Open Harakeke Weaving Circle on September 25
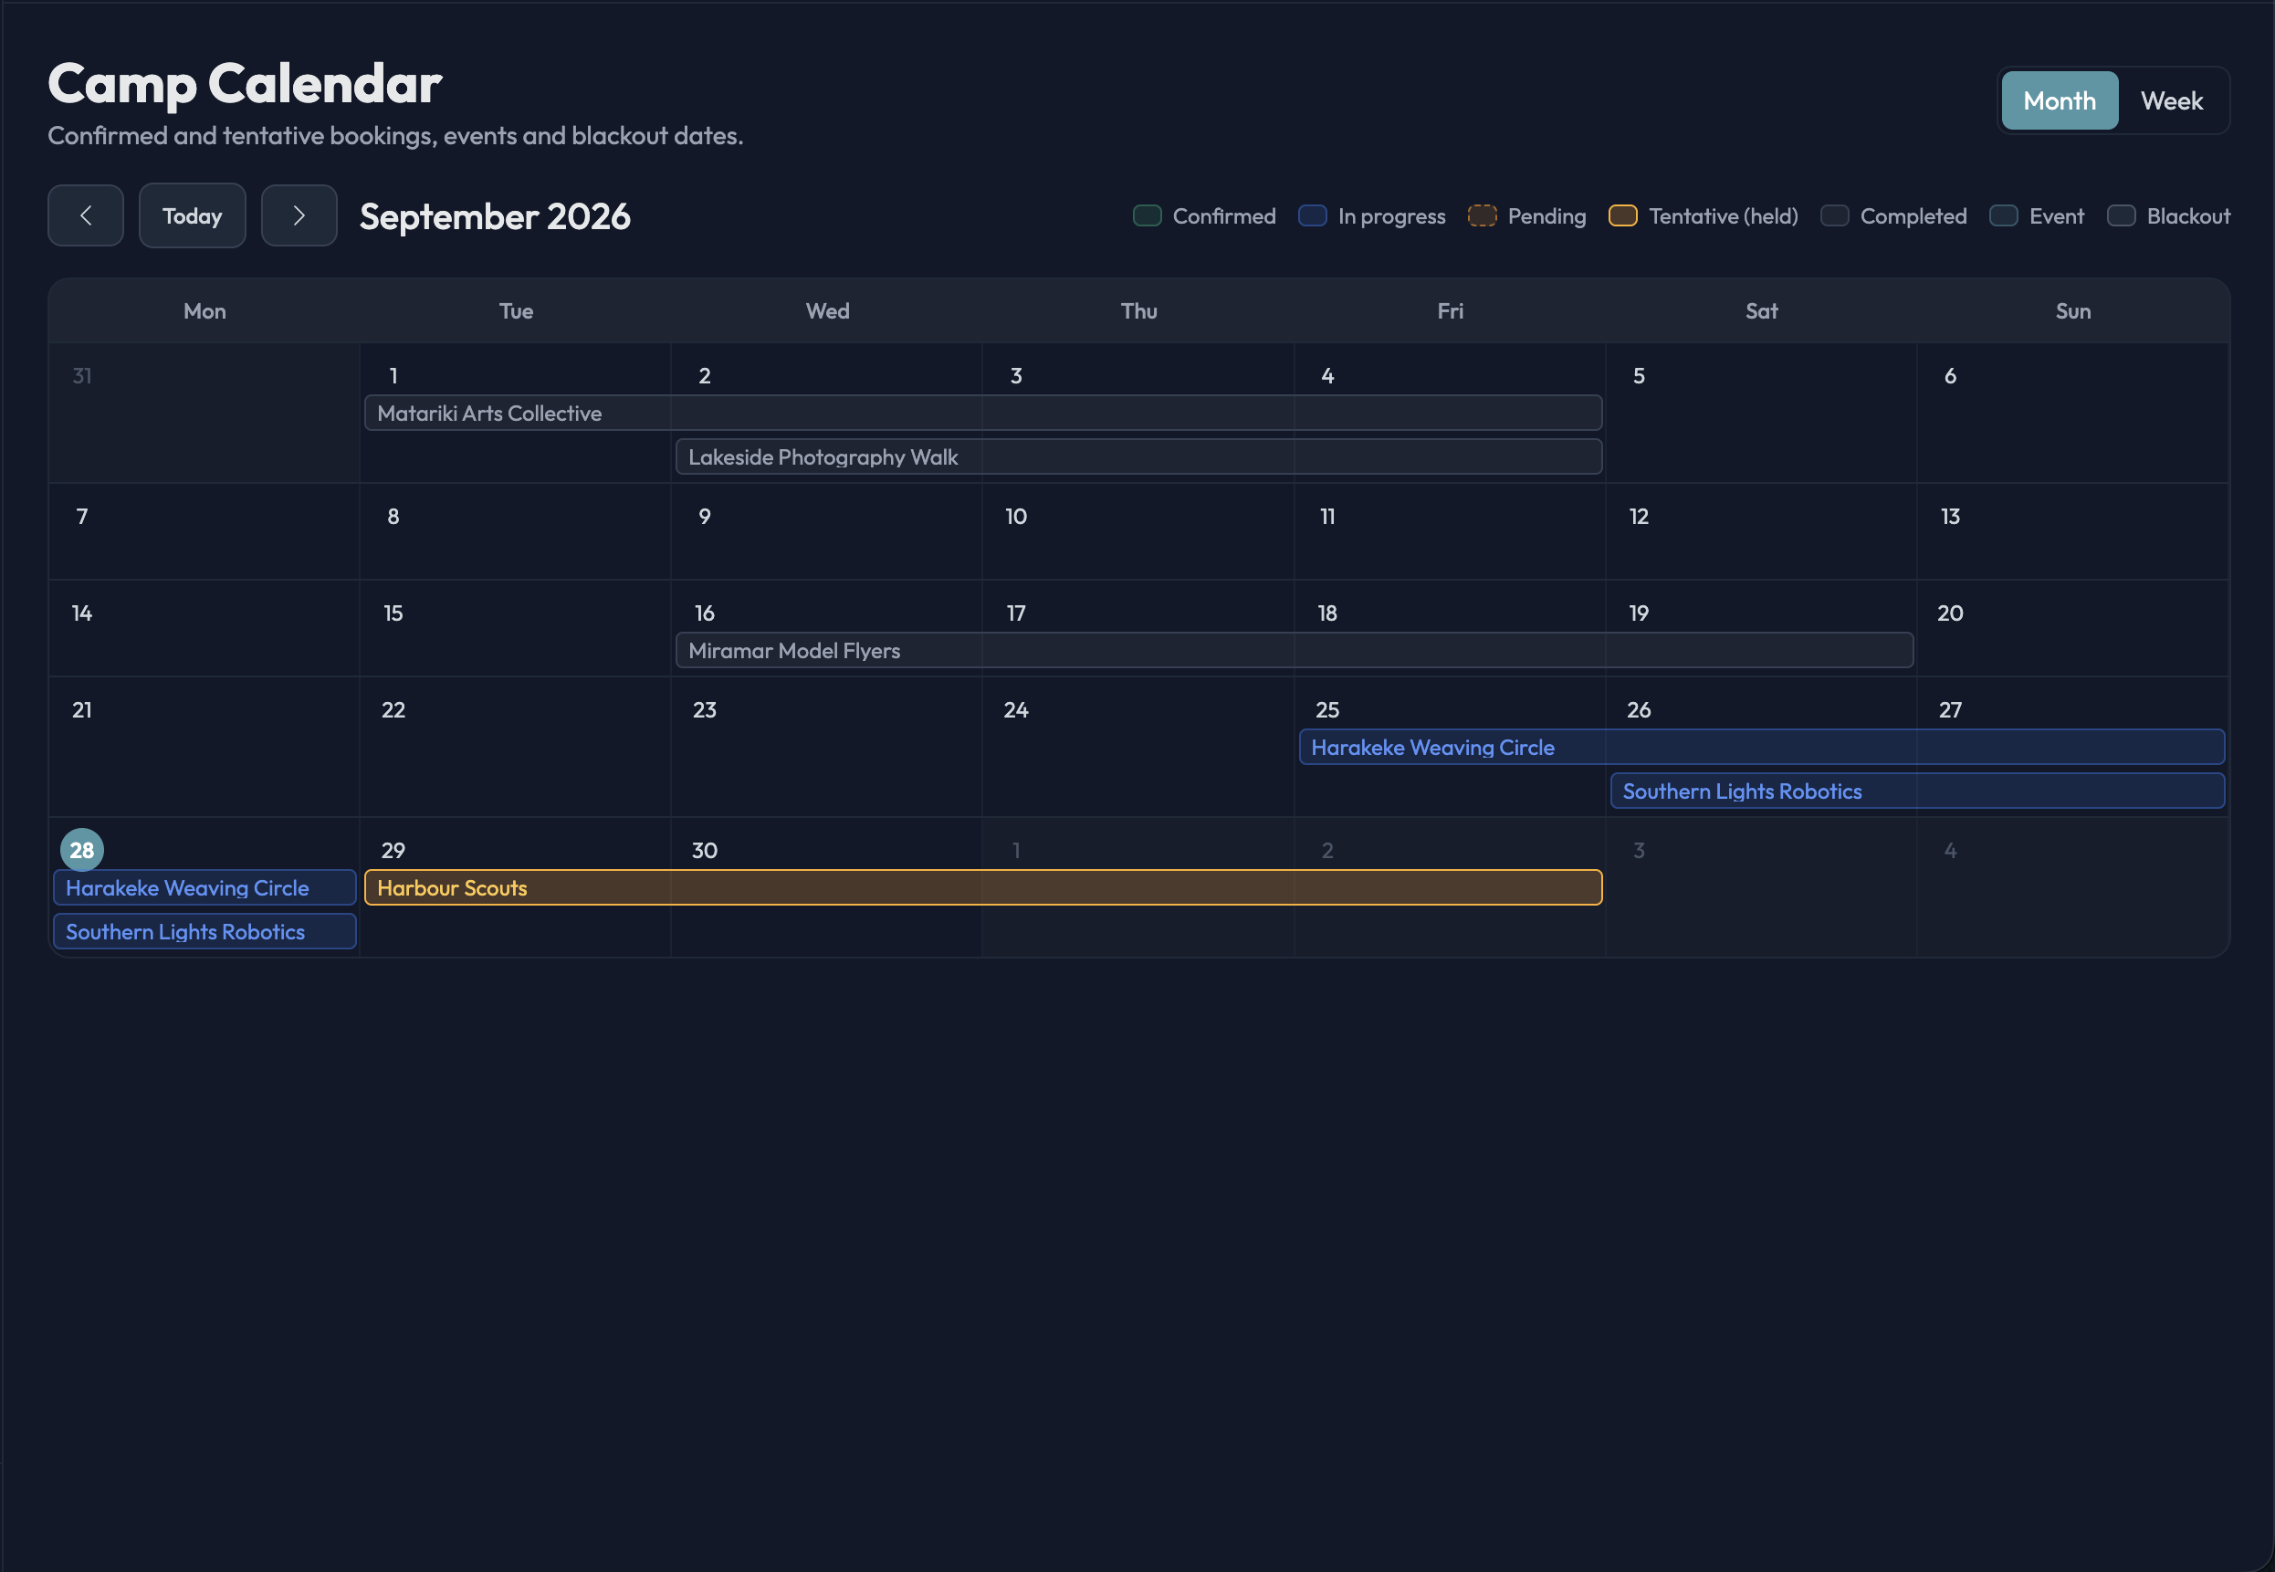 click(x=1761, y=748)
